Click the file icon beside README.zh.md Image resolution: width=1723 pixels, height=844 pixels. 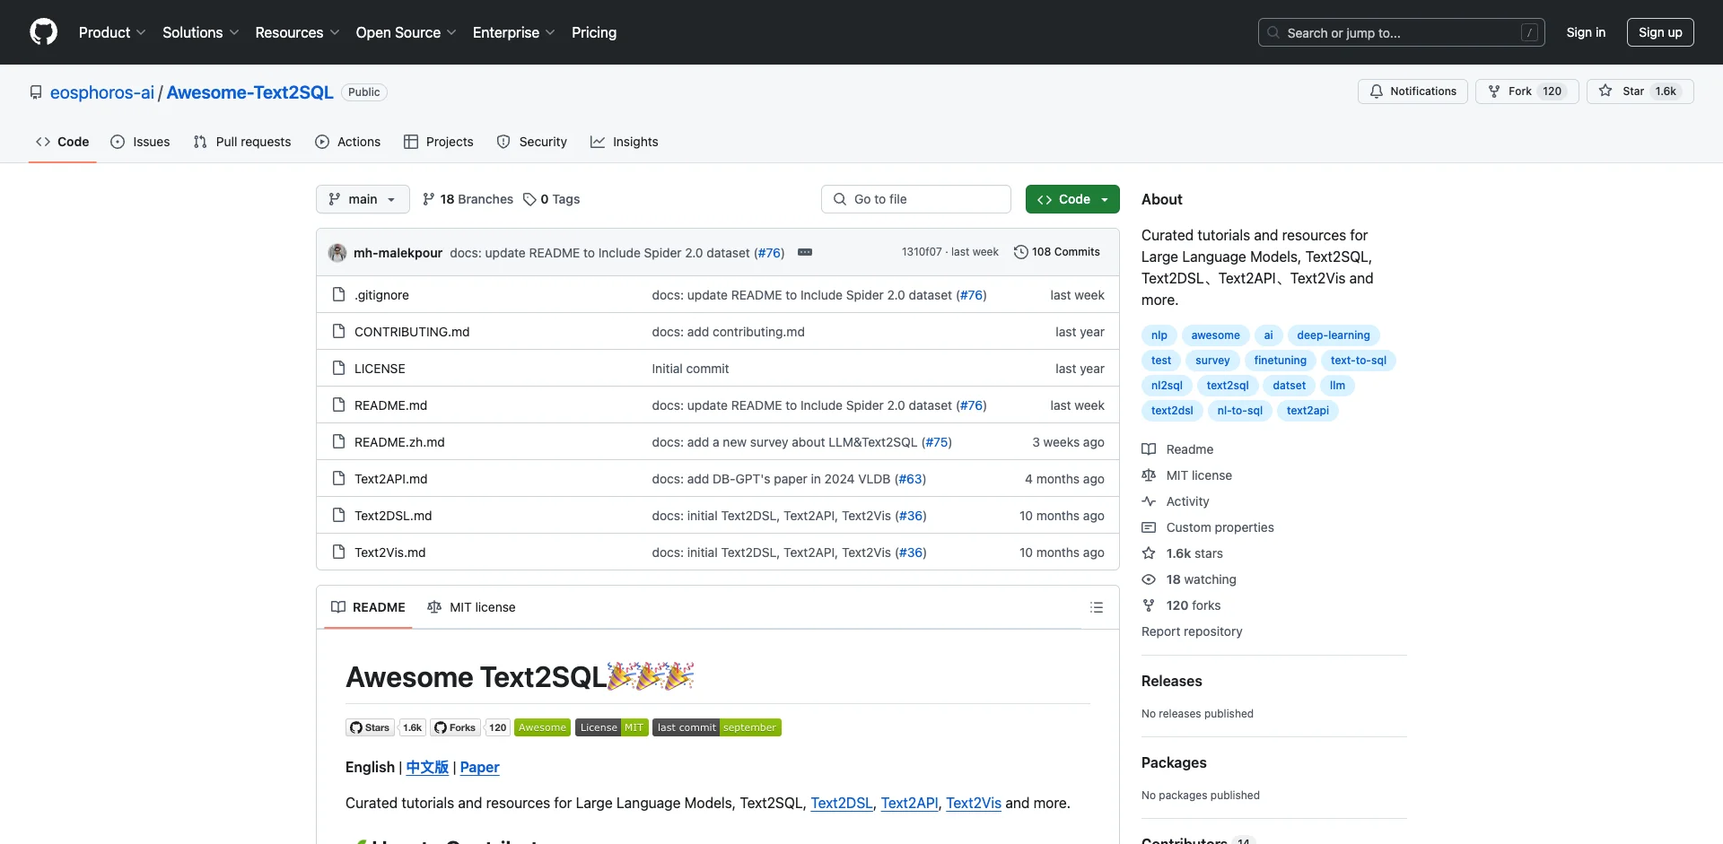tap(338, 441)
